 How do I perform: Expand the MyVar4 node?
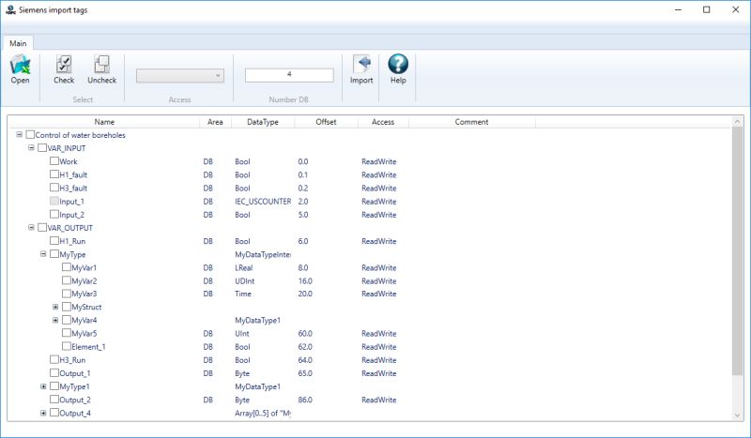click(55, 320)
